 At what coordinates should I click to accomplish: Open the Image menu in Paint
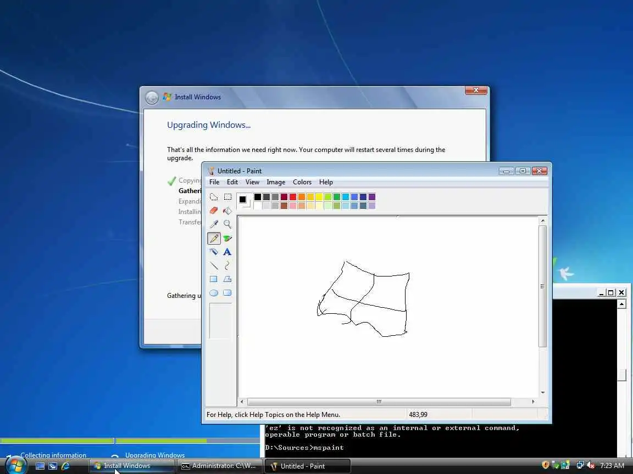tap(276, 182)
